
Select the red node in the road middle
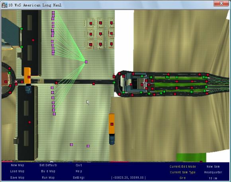(94, 84)
